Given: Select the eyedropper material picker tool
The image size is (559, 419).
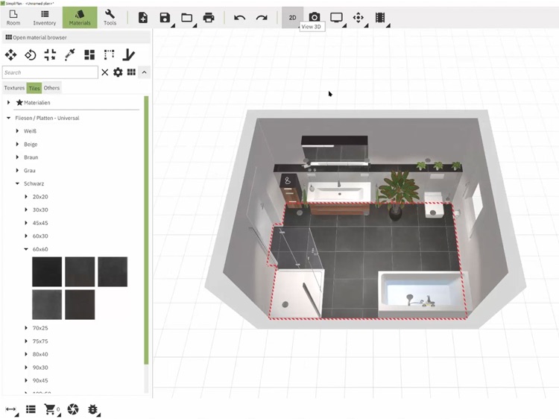Looking at the screenshot, I should tap(70, 54).
